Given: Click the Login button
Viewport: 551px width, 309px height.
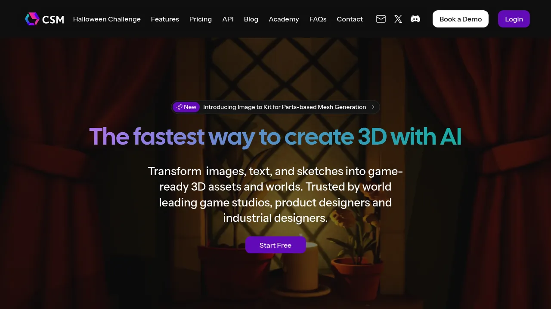Looking at the screenshot, I should click(514, 19).
